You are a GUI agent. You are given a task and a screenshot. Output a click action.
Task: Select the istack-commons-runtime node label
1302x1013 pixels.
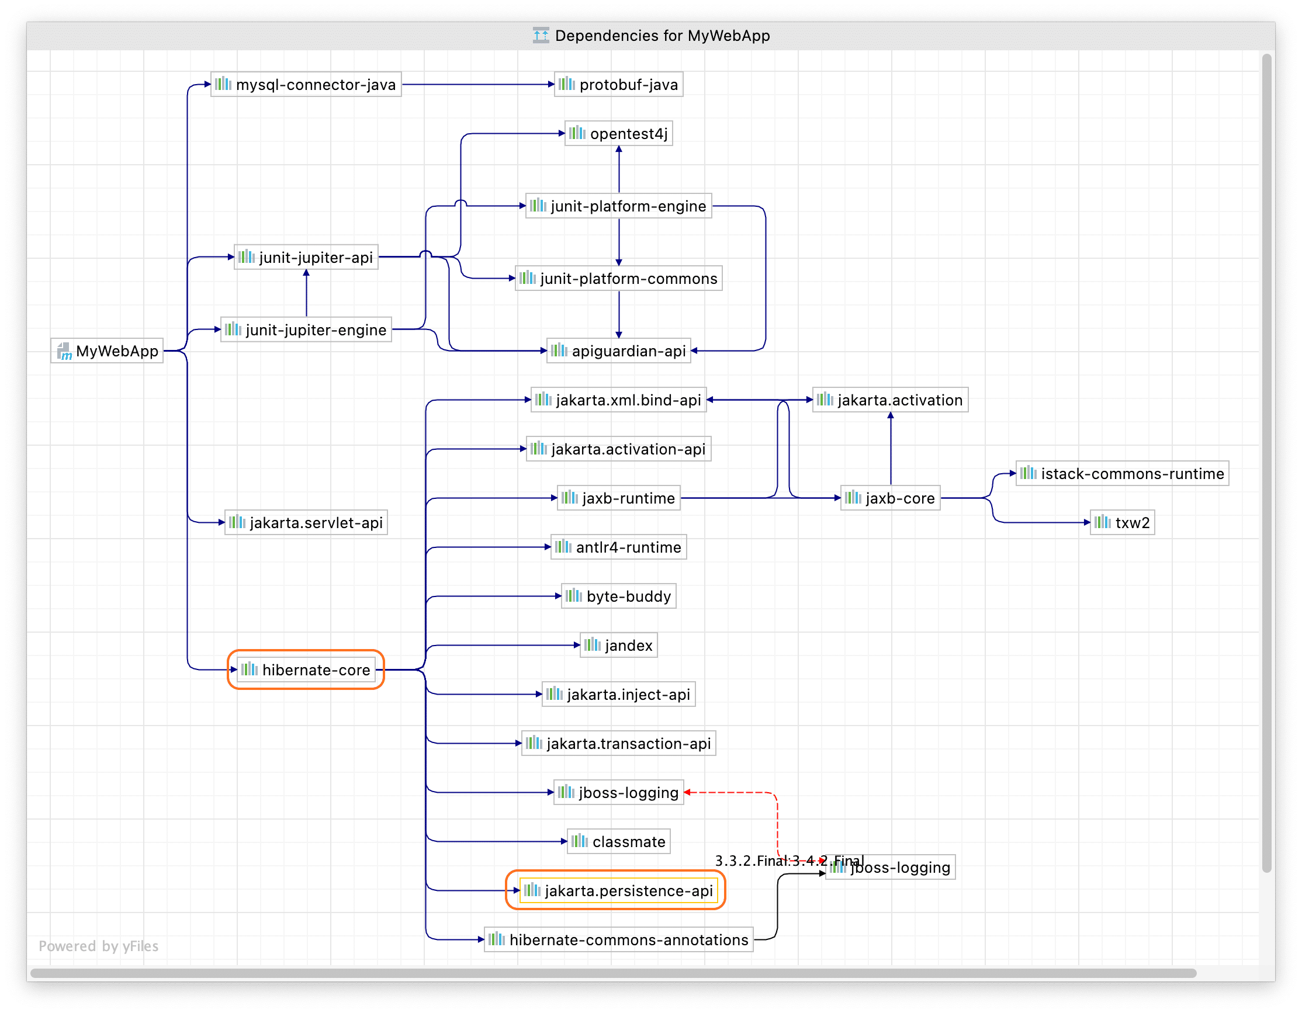coord(1133,474)
